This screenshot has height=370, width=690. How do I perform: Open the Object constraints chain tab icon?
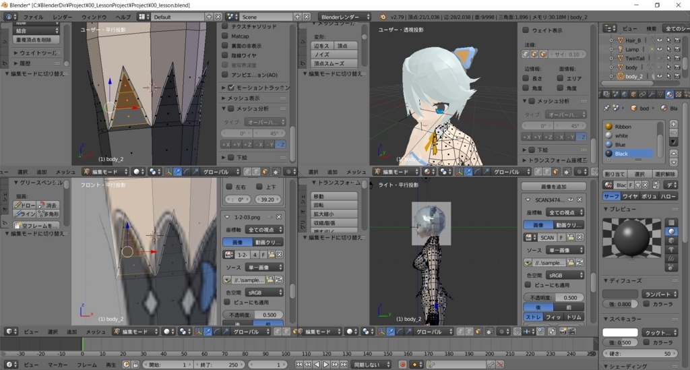coord(642,94)
